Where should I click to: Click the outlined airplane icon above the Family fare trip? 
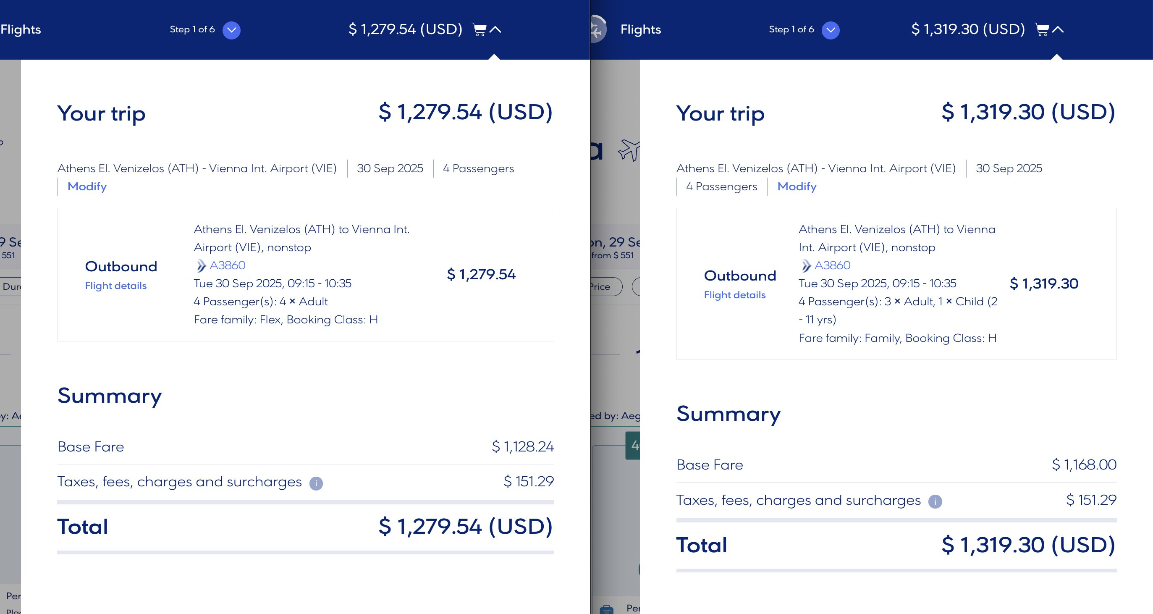coord(629,150)
